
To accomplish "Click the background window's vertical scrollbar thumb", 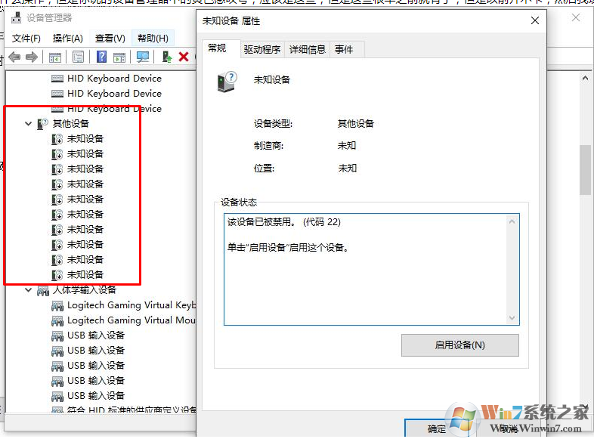I will point(585,170).
